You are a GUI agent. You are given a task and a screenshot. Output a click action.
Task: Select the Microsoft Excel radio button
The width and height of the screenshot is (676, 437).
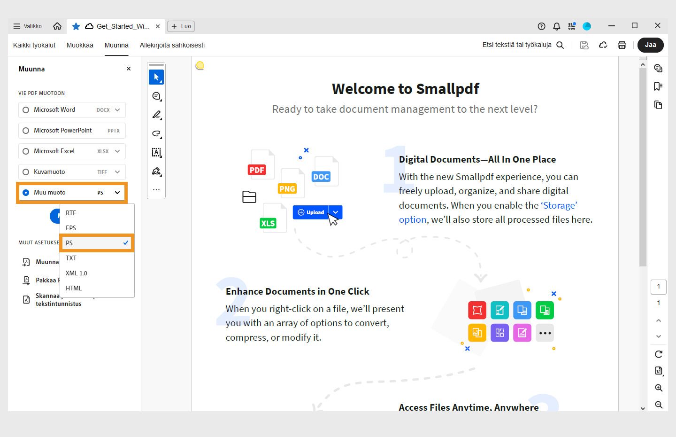coord(26,151)
